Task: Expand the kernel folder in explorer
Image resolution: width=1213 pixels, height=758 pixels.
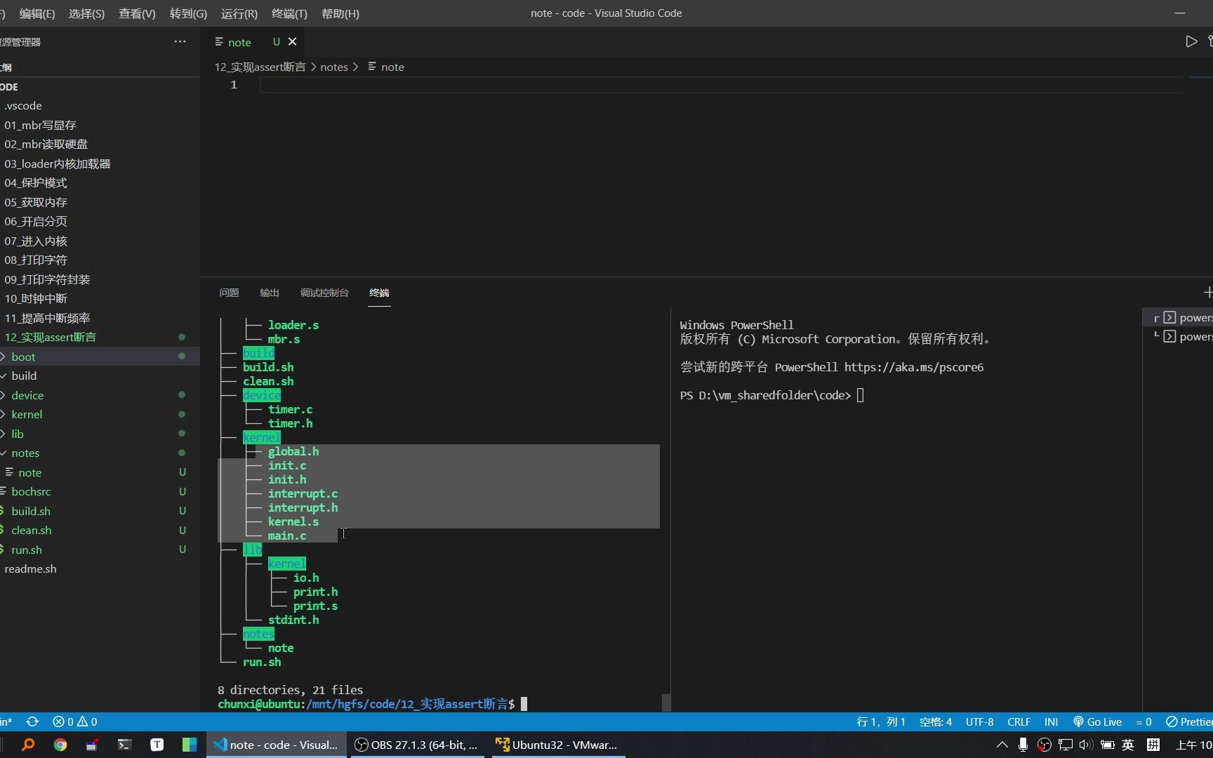Action: (100, 414)
